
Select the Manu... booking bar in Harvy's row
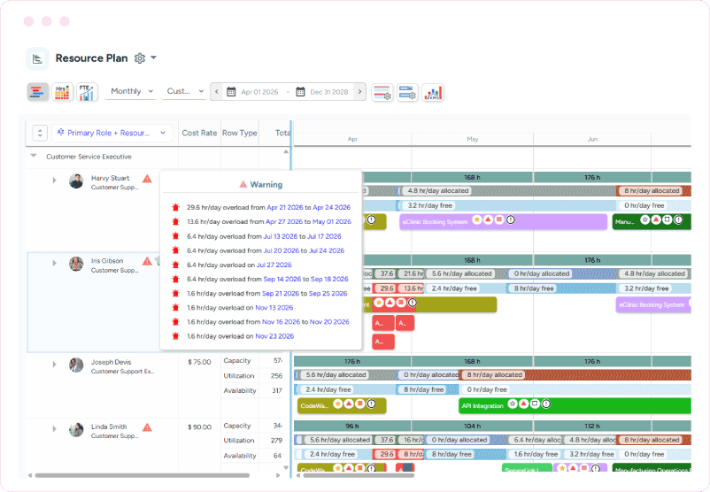(652, 222)
